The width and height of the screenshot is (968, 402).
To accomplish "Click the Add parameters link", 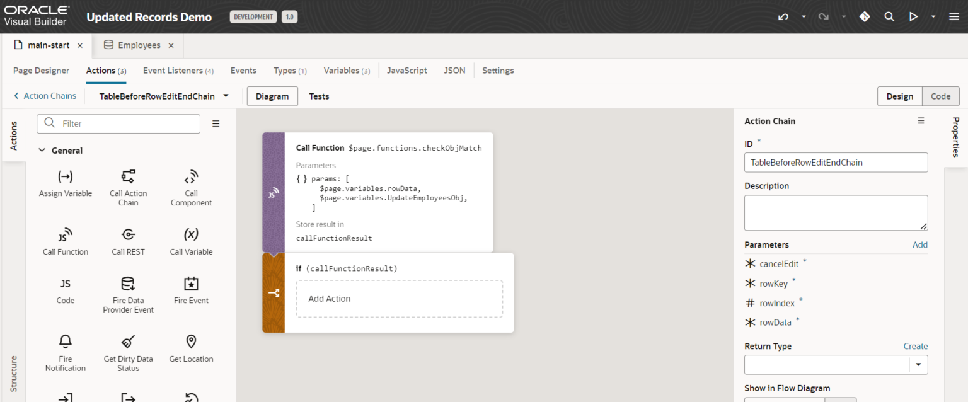I will [919, 245].
